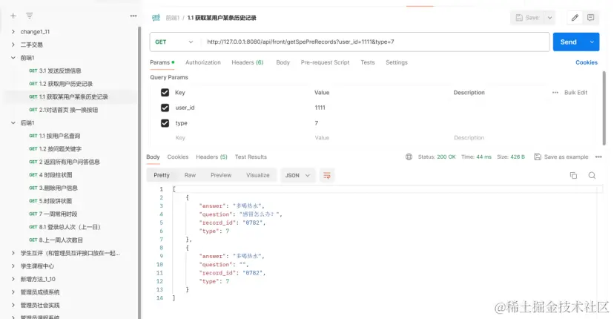Open the Pre-request Script tab
Screen dimensions: 614x319
(x=325, y=62)
